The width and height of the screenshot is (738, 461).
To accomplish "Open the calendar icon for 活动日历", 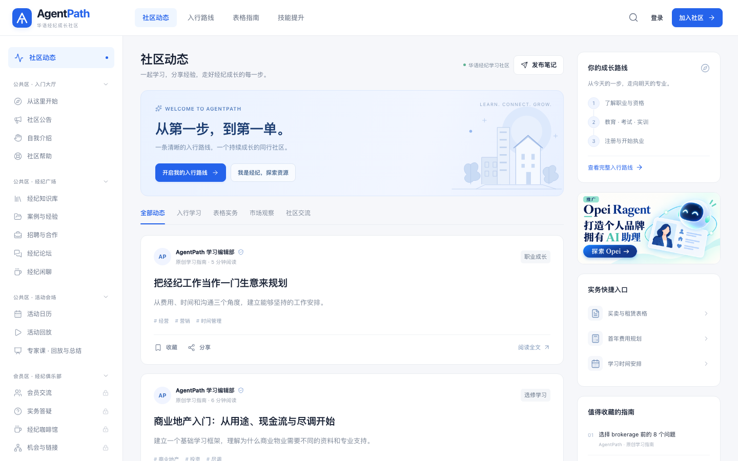I will coord(18,314).
